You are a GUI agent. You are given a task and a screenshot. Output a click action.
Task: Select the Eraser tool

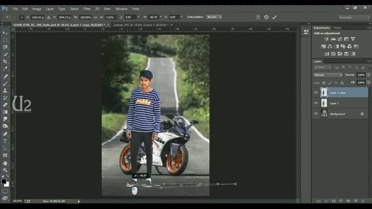coord(5,105)
